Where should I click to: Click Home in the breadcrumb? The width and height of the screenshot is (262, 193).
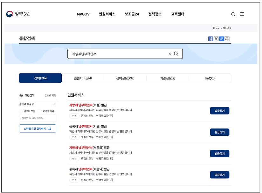coord(216,28)
